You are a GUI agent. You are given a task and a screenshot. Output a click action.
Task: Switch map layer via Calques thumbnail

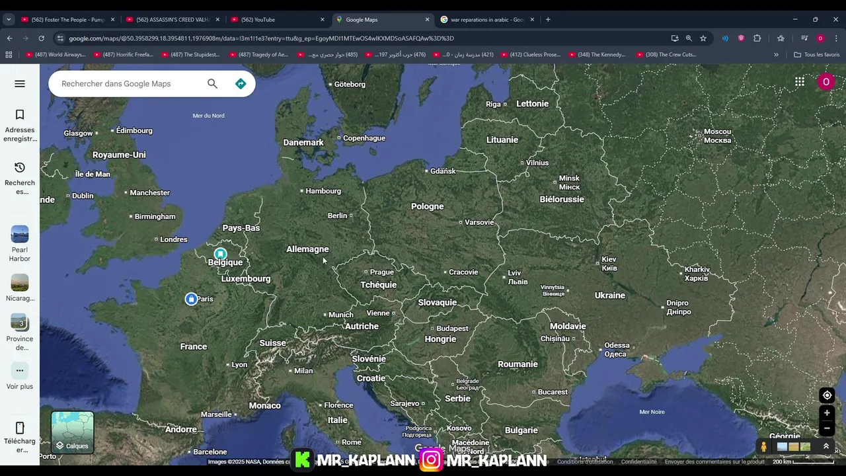tap(73, 432)
